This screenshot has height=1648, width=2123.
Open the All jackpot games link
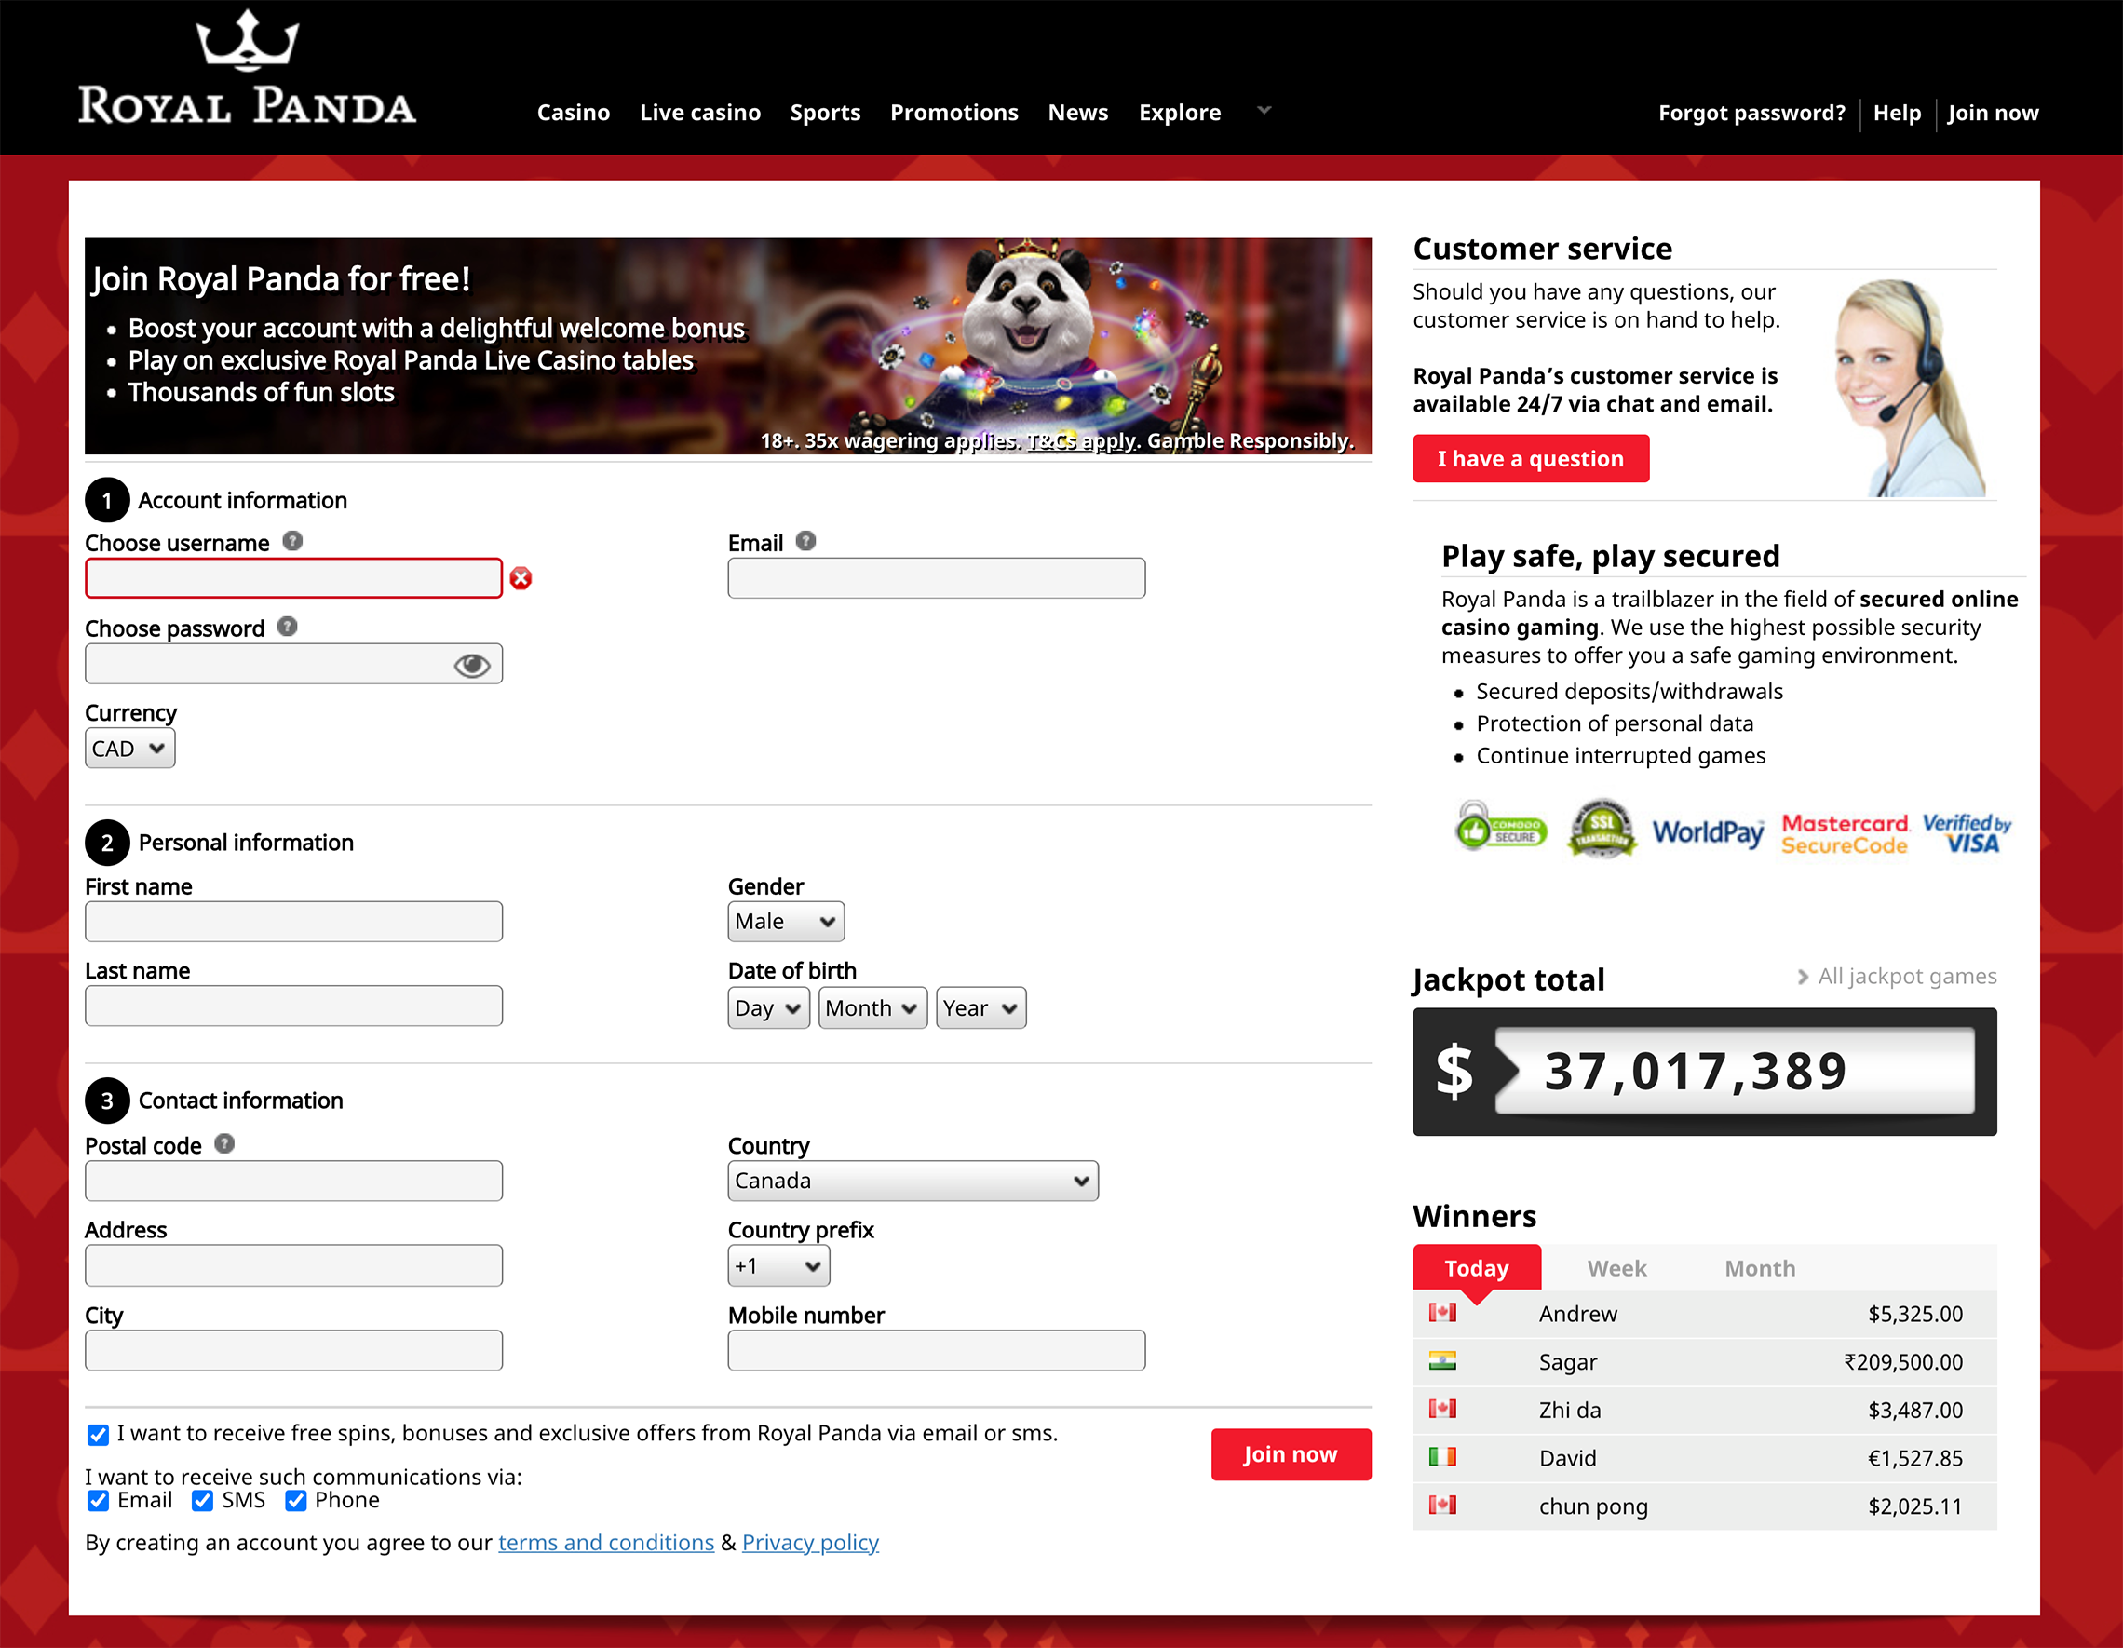click(1897, 976)
